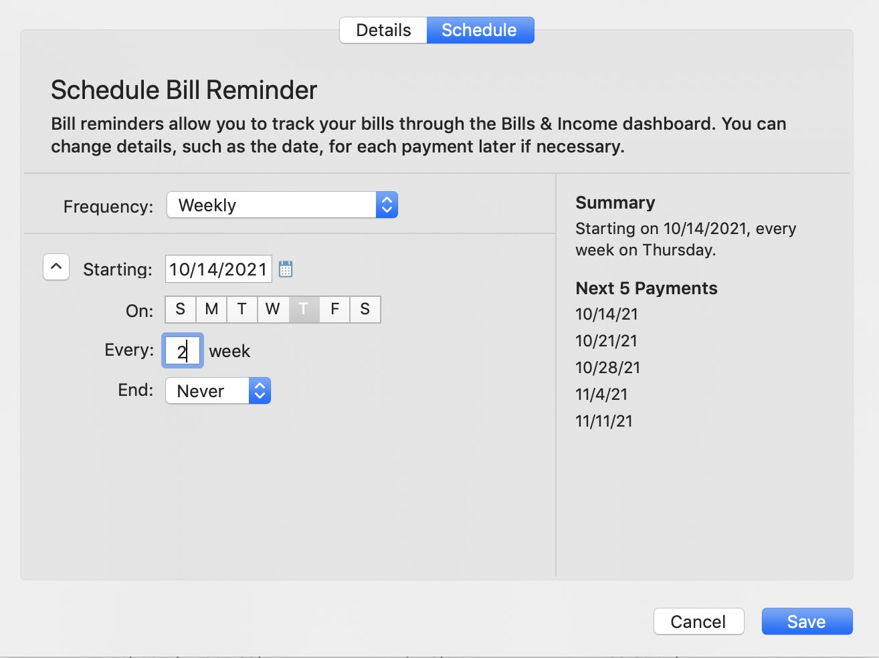
Task: Select the 10/28/21 payment date in summary
Action: [608, 367]
